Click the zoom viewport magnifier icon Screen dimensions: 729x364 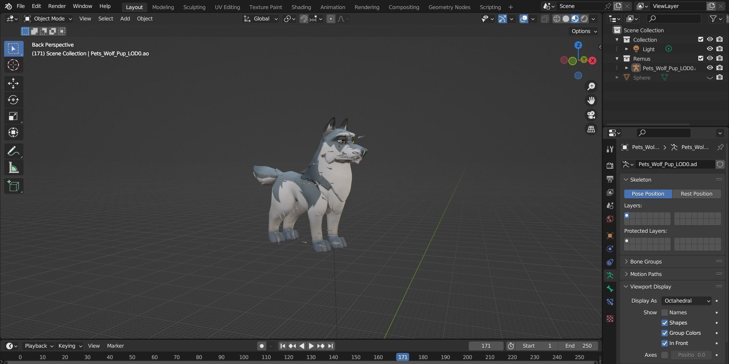pyautogui.click(x=591, y=86)
